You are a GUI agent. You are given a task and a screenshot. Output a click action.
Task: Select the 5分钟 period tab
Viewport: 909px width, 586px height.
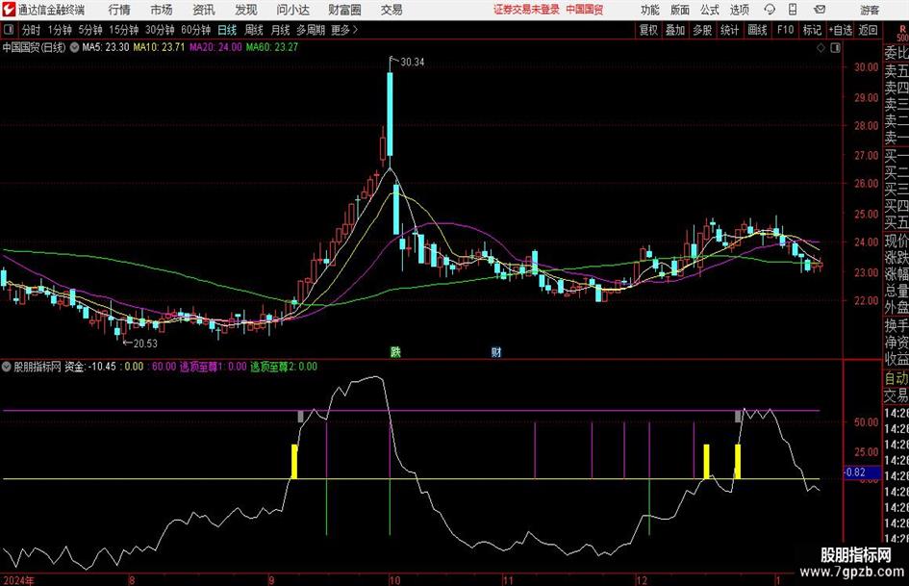click(x=89, y=30)
